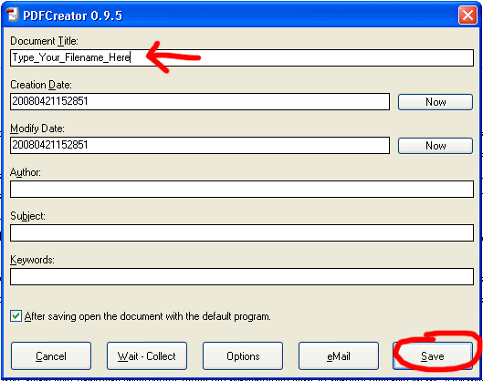
Task: Select the Keywords input box
Action: click(x=242, y=276)
